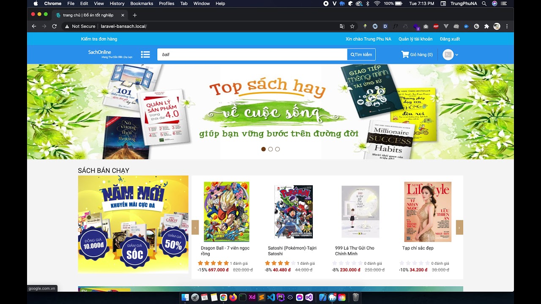Show the third banner slide dot
This screenshot has height=304, width=541.
click(x=277, y=149)
